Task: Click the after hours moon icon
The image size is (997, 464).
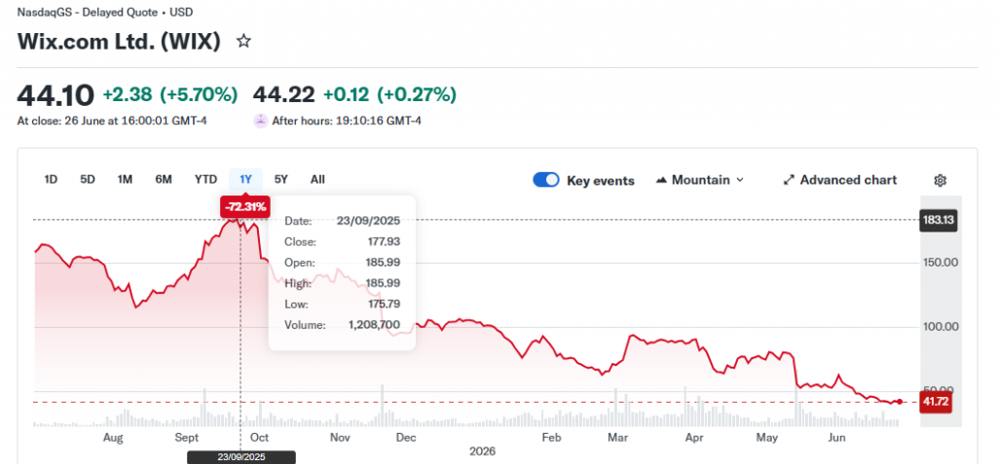Action: click(x=260, y=120)
